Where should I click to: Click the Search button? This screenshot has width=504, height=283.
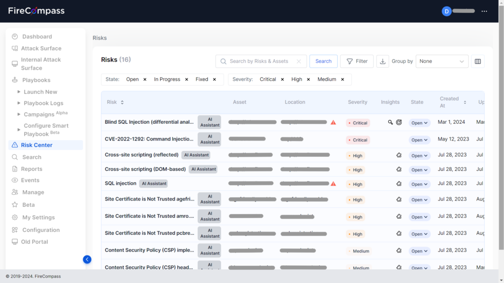323,61
